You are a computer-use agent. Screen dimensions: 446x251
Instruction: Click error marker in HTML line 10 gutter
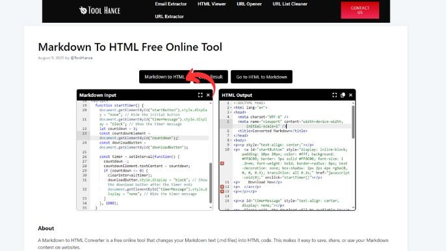point(222,163)
